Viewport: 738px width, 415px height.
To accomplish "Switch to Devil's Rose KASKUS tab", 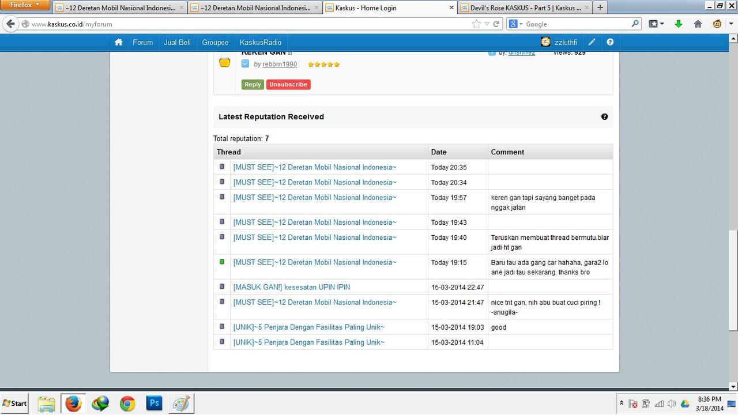I will click(x=524, y=8).
